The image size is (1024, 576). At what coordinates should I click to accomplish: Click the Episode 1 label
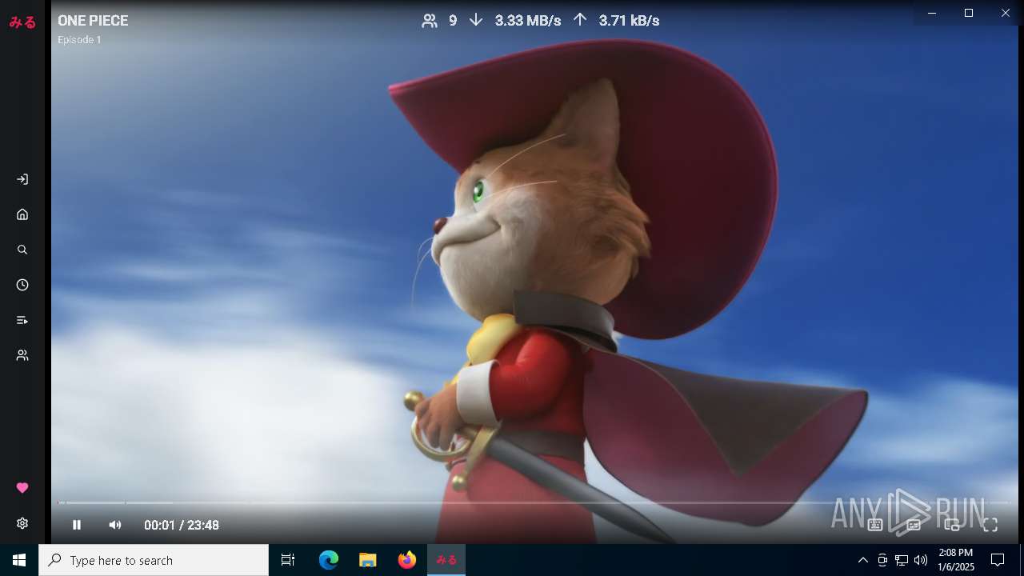[x=79, y=39]
